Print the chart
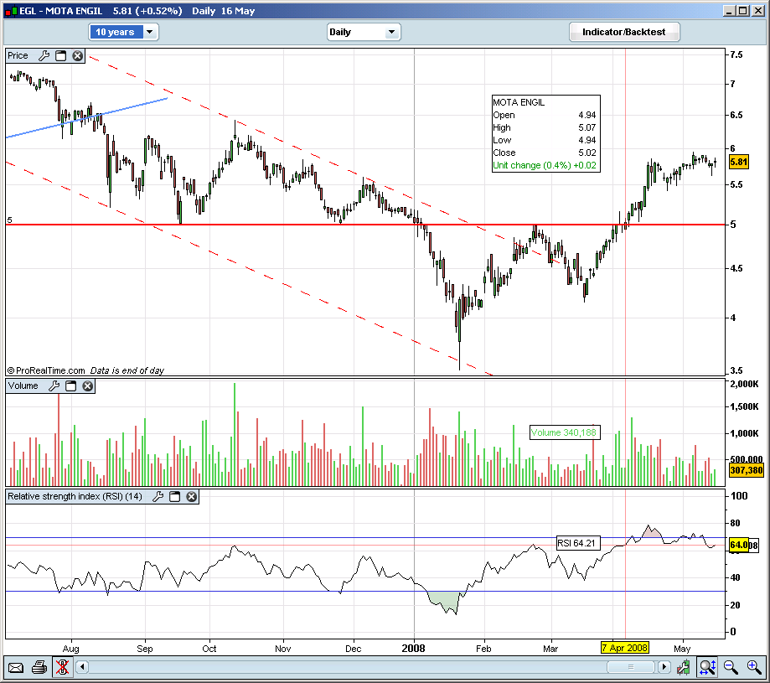The image size is (770, 683). point(39,667)
